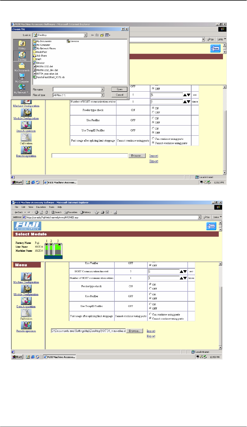Click the Floor arrow icon on Select Module page
247x427 pixels.
(x=211, y=226)
